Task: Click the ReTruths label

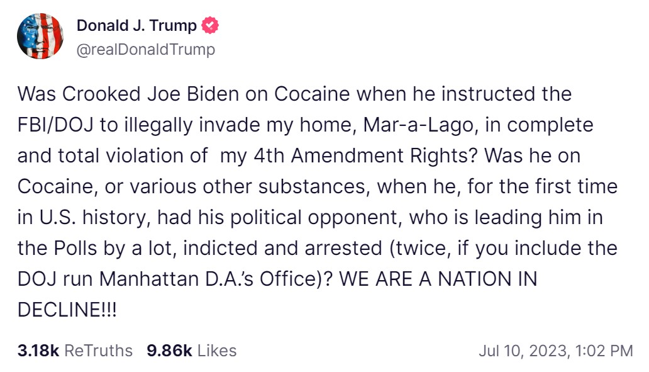Action: click(99, 351)
